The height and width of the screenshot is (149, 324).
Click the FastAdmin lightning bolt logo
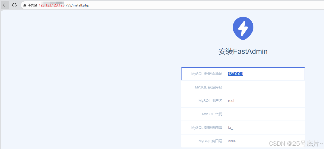[243, 28]
